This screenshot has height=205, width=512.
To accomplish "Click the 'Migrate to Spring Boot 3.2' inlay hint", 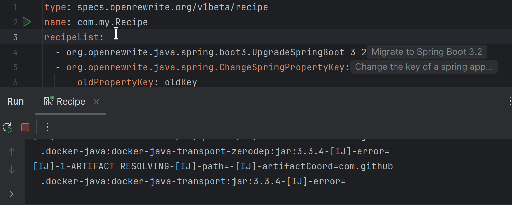I will click(x=426, y=52).
